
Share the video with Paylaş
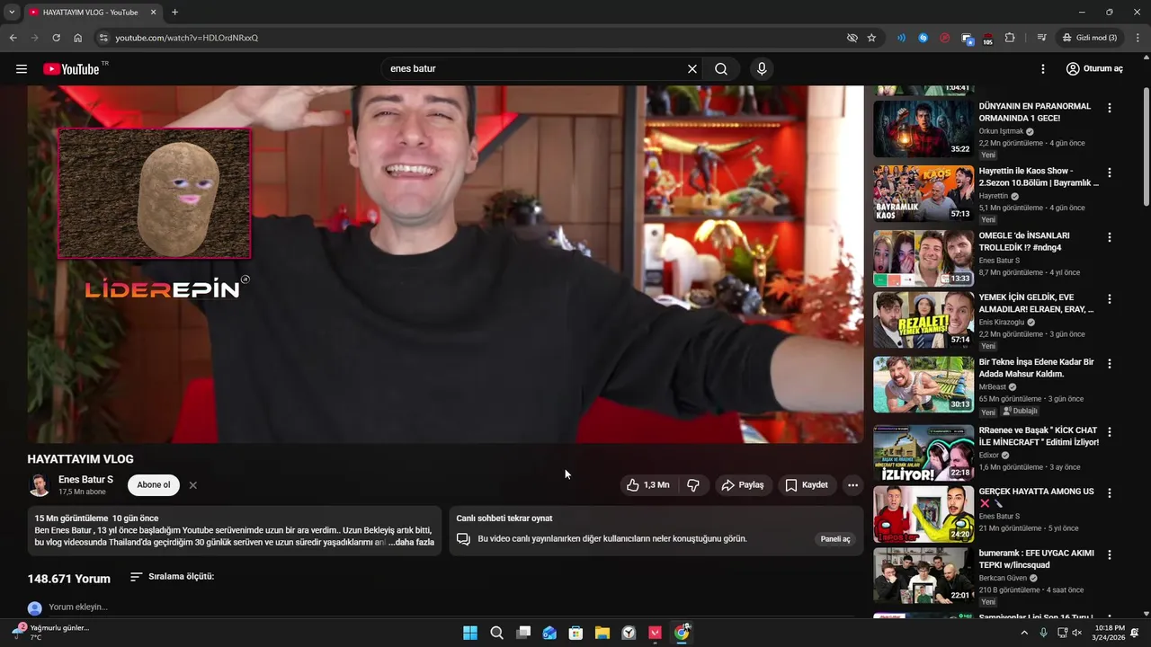click(743, 485)
